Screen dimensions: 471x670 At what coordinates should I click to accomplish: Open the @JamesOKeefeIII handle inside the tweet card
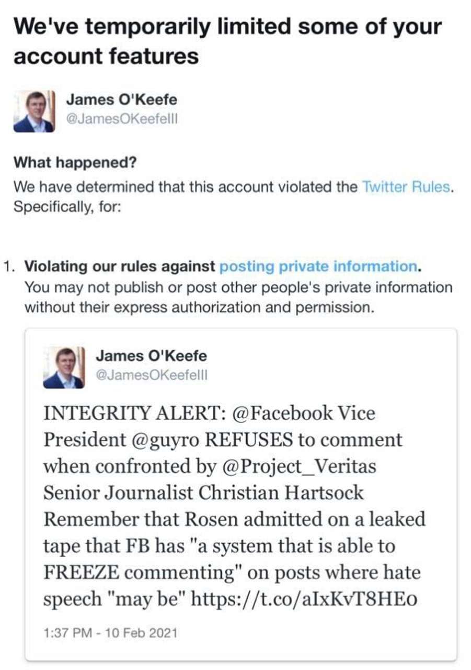(x=152, y=376)
